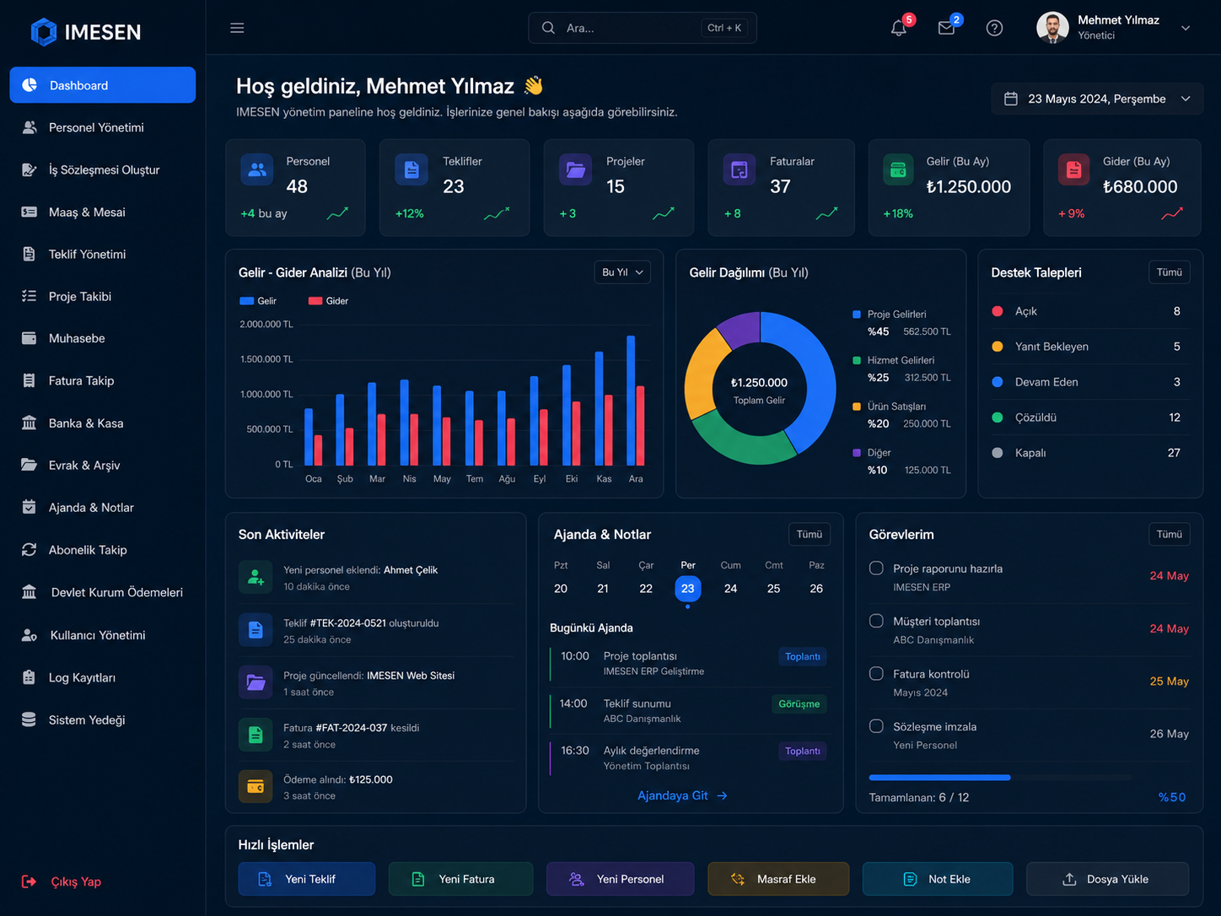Open the messages envelope icon
This screenshot has height=916, width=1221.
click(946, 28)
